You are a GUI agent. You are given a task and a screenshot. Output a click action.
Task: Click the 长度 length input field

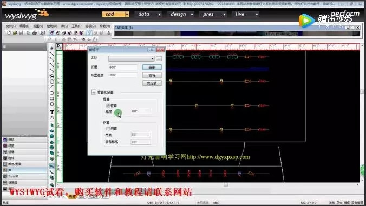tap(123, 68)
